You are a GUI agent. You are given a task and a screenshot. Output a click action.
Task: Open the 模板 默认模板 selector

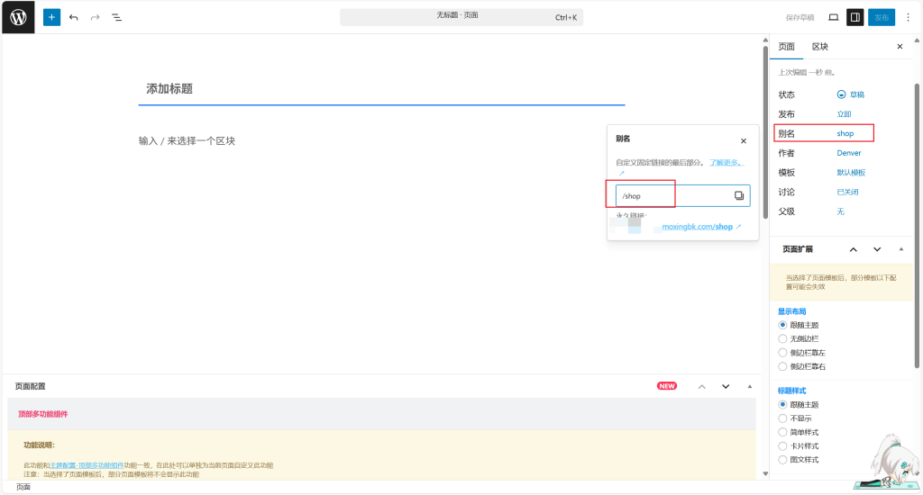pos(851,172)
